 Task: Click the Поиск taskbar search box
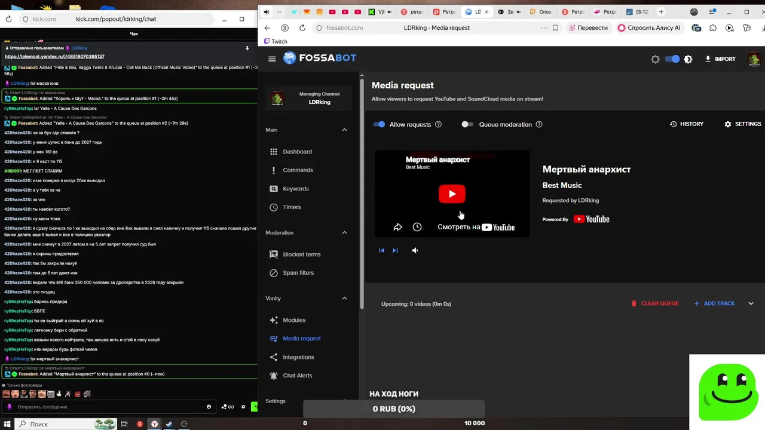tap(66, 424)
